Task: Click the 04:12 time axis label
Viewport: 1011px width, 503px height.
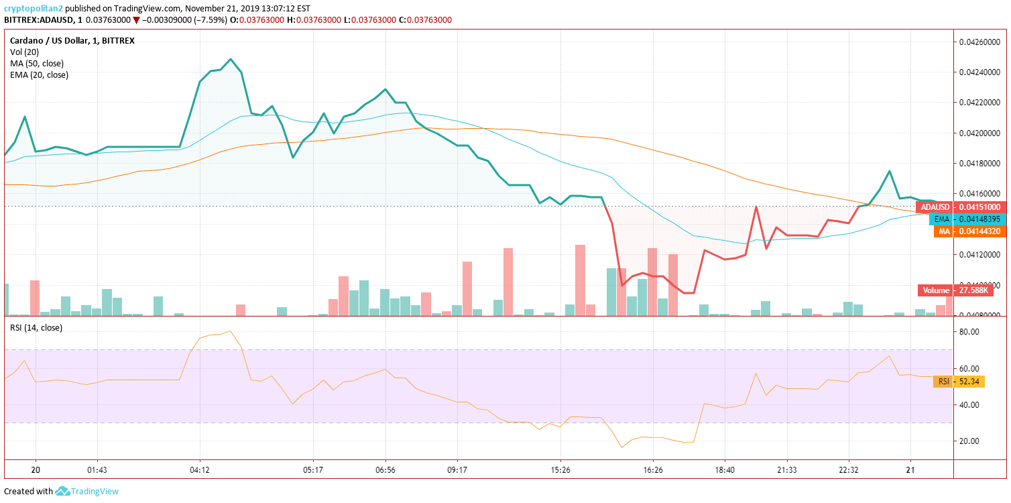Action: 200,469
